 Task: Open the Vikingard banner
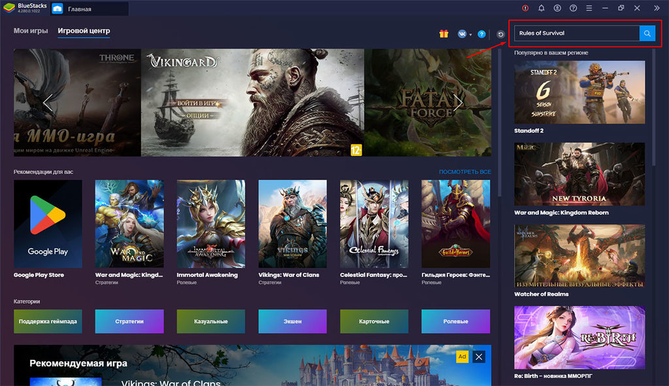pos(253,103)
